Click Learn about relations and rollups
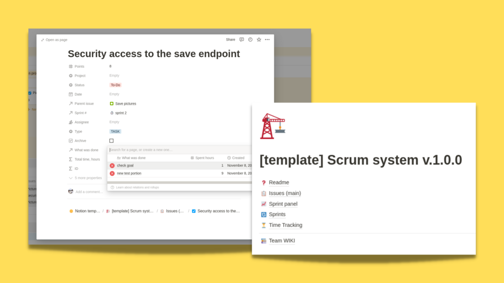Image resolution: width=504 pixels, height=283 pixels. coord(135,187)
